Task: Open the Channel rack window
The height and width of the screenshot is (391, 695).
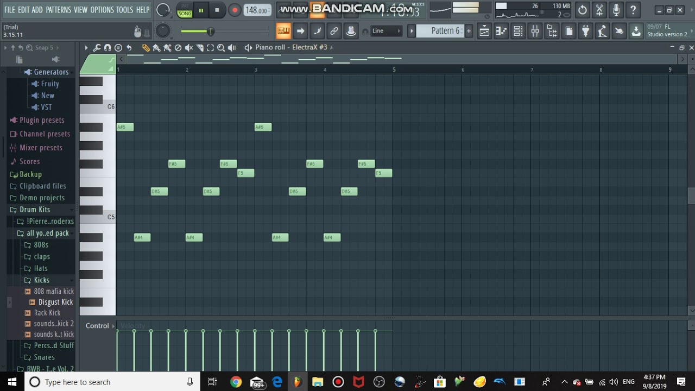Action: click(518, 31)
